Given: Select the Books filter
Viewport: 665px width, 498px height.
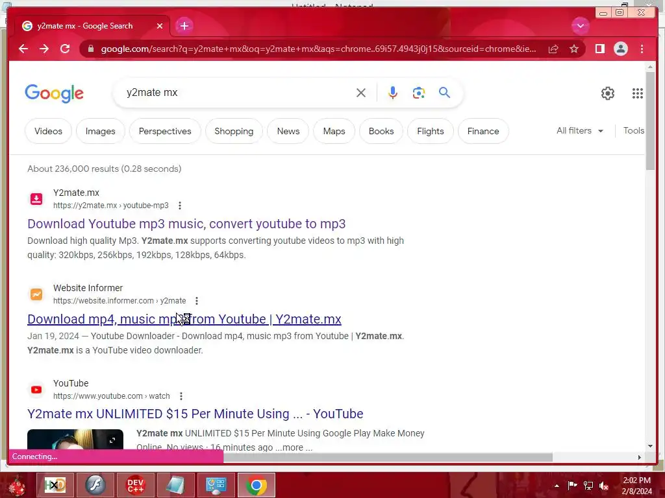Looking at the screenshot, I should tap(381, 131).
